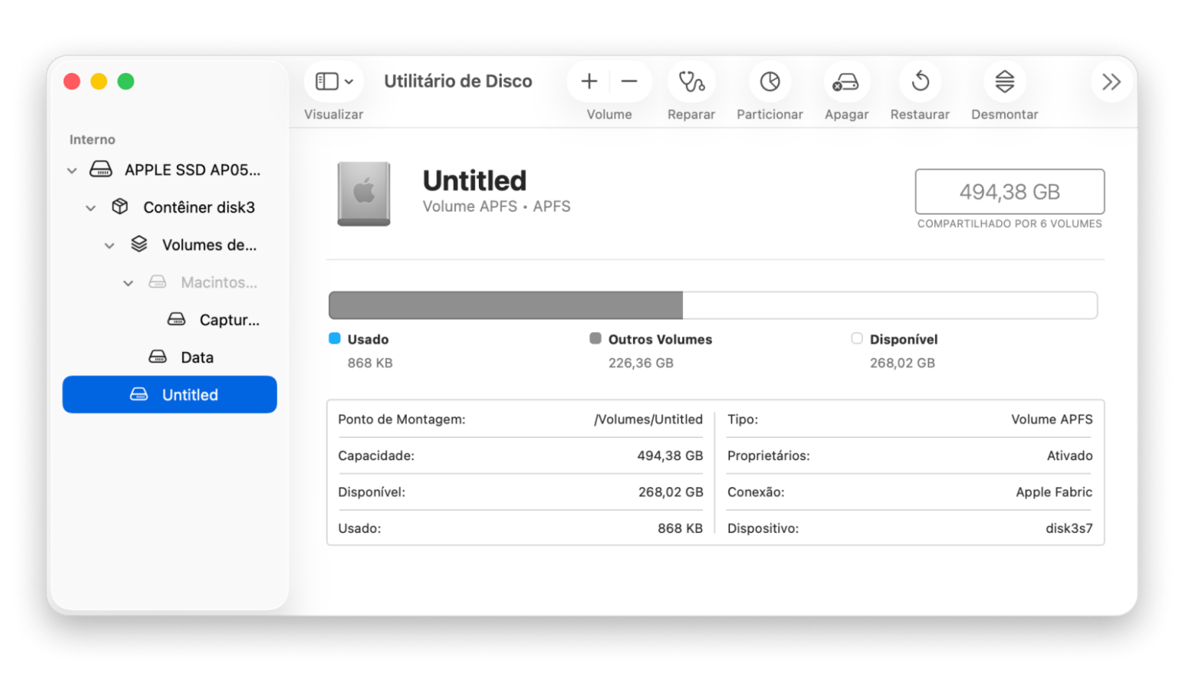Run Reparar first aid stethoscope icon
This screenshot has height=677, width=1184.
(x=691, y=81)
